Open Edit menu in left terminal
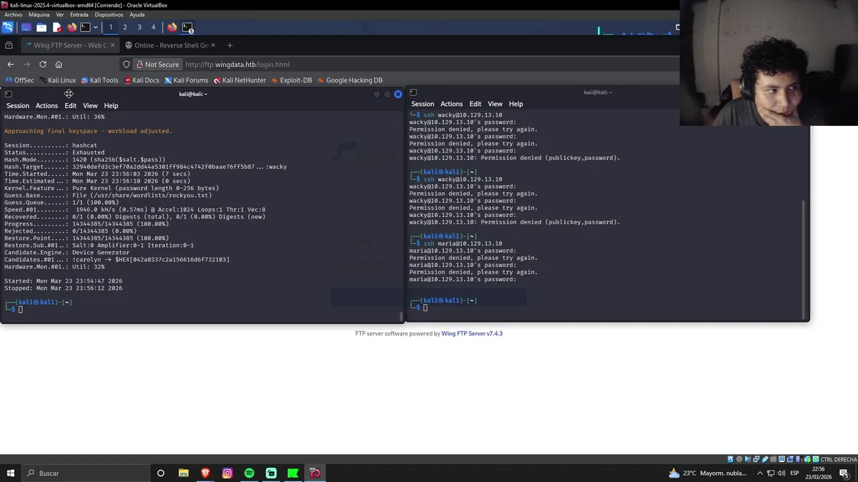 (70, 106)
